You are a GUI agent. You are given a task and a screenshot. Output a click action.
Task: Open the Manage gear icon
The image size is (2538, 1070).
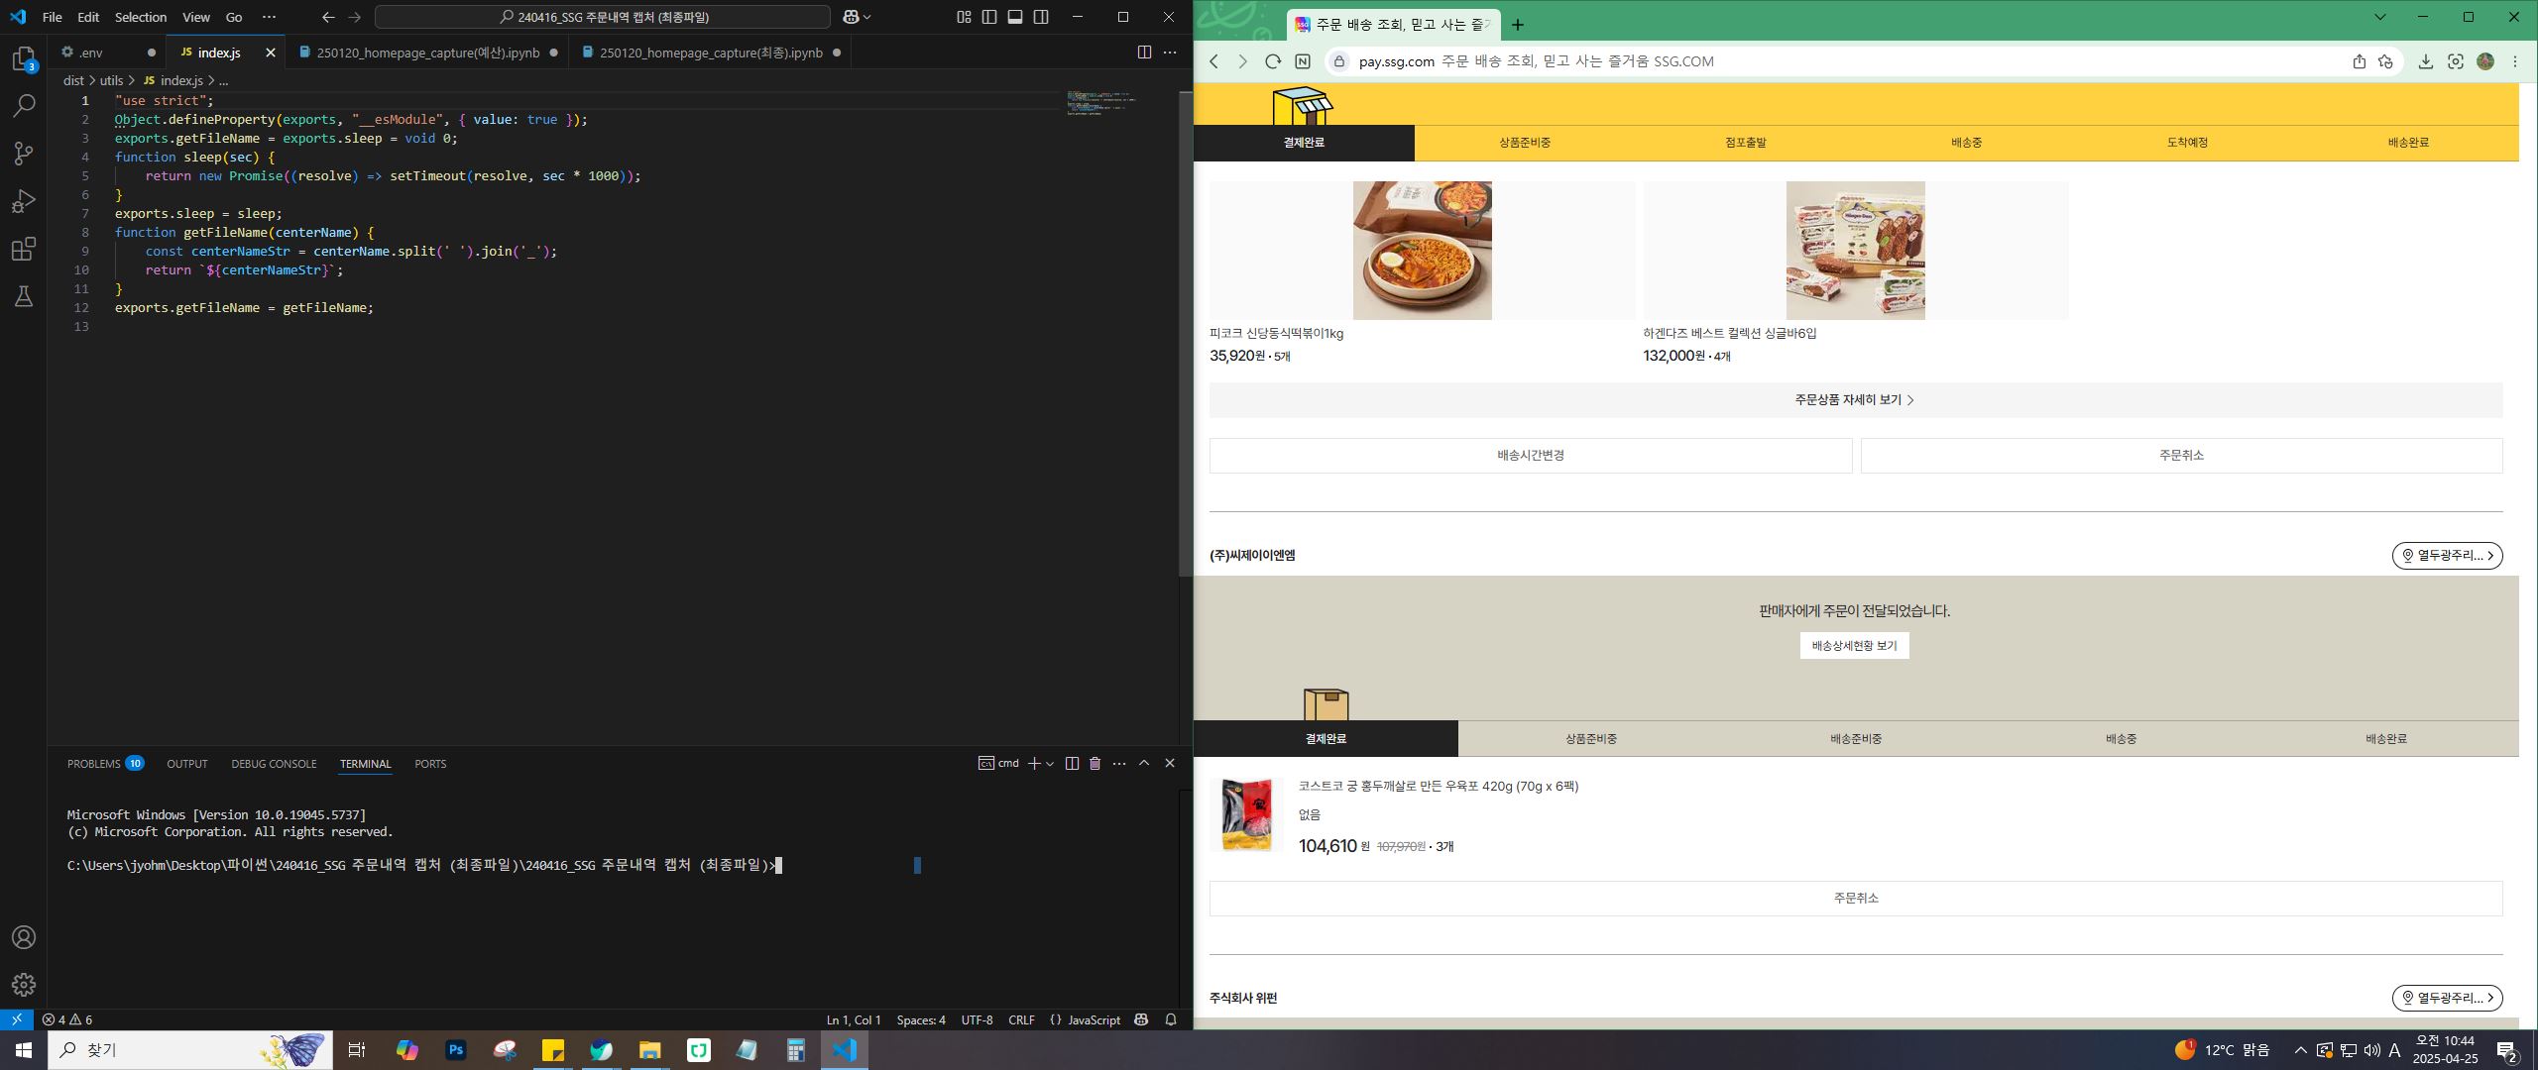click(x=24, y=985)
